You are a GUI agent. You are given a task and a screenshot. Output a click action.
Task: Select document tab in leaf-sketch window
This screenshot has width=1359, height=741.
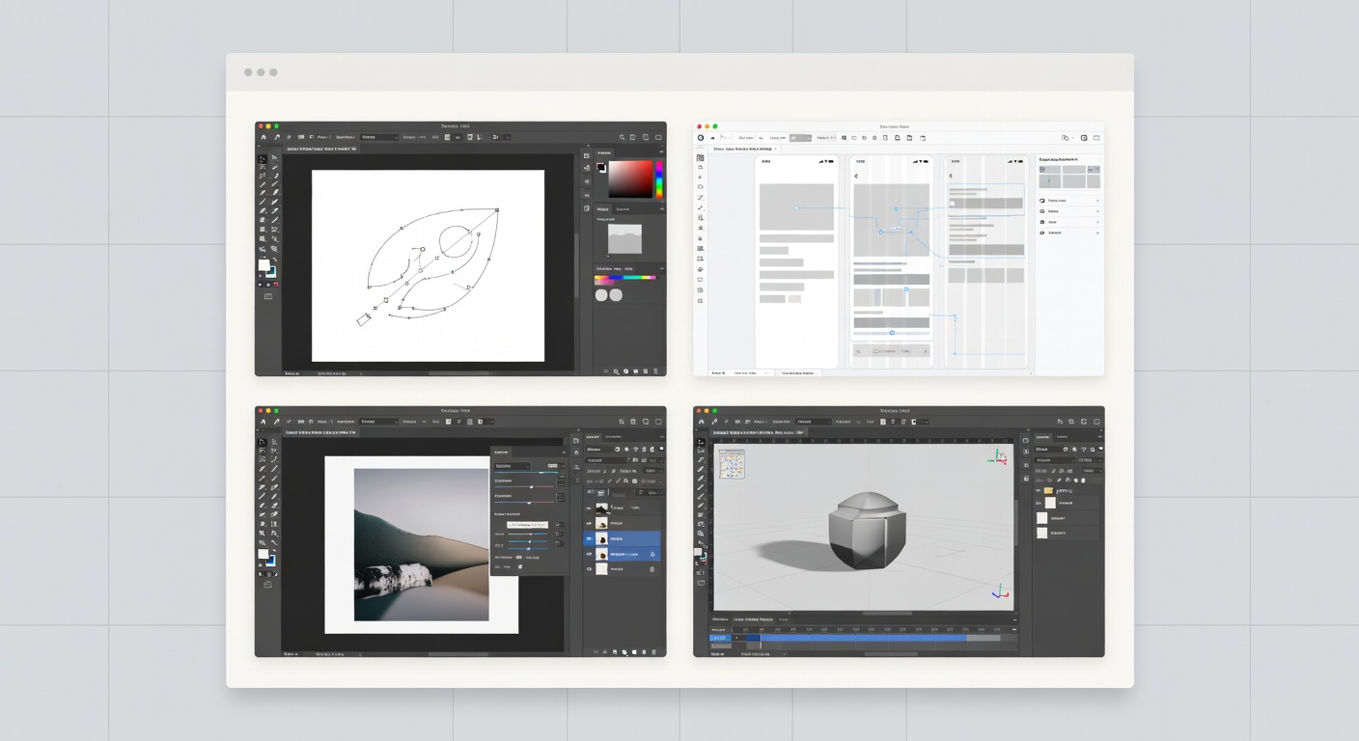pyautogui.click(x=321, y=149)
